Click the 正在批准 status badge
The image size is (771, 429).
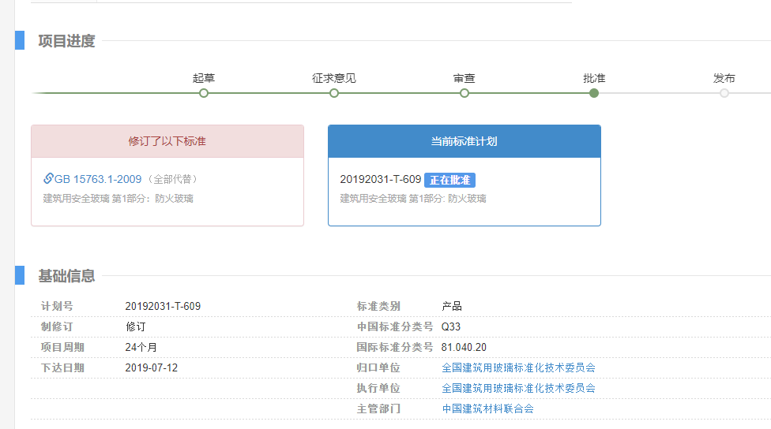click(x=449, y=180)
